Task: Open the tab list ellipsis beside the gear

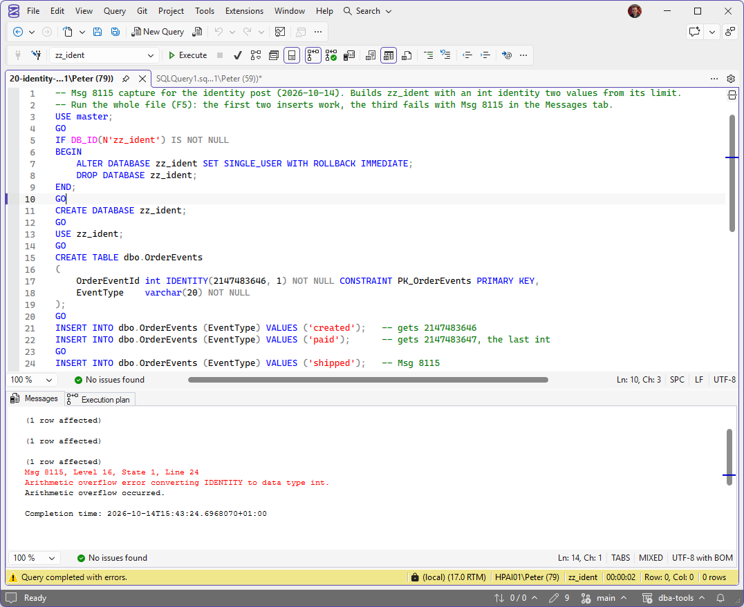Action: pyautogui.click(x=714, y=79)
